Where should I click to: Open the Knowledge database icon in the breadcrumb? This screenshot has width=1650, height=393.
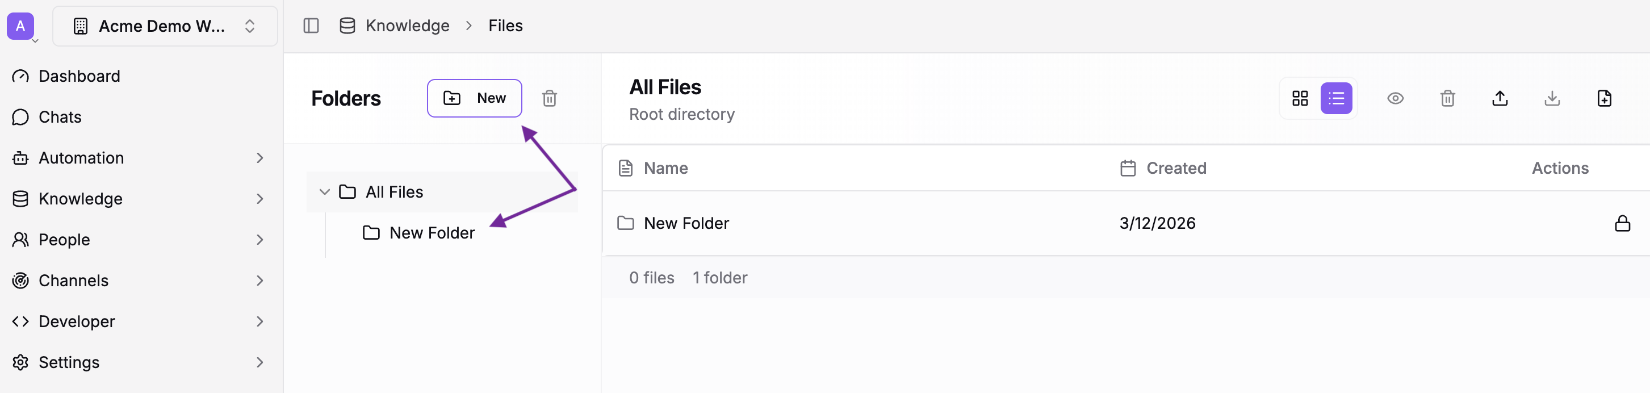tap(347, 25)
